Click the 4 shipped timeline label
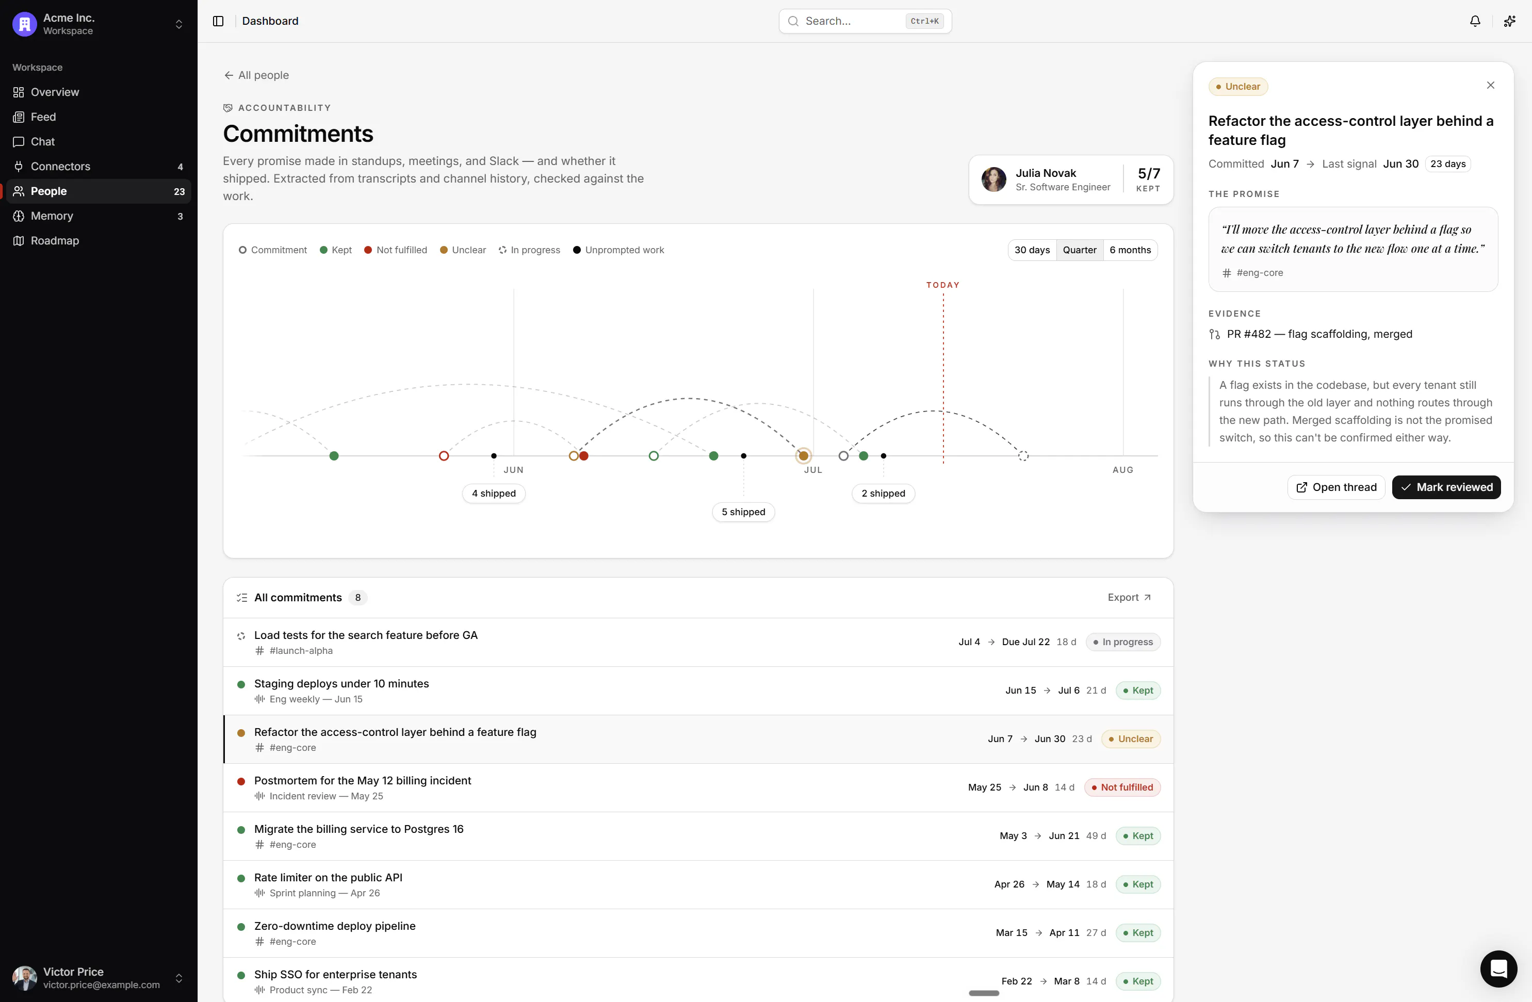The width and height of the screenshot is (1532, 1002). 494,494
